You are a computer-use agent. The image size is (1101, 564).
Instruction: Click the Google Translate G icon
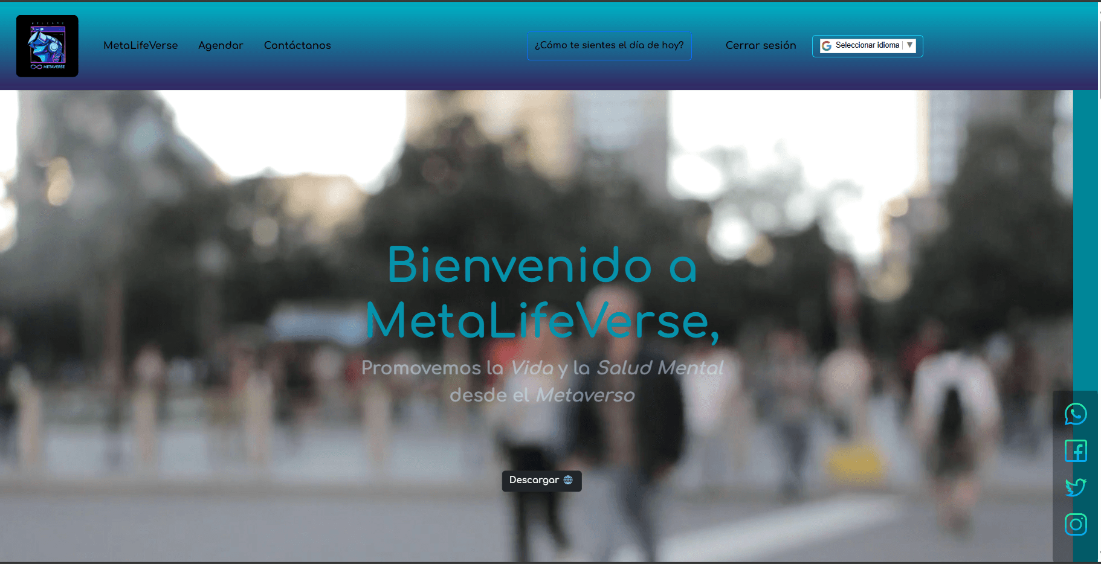(825, 45)
